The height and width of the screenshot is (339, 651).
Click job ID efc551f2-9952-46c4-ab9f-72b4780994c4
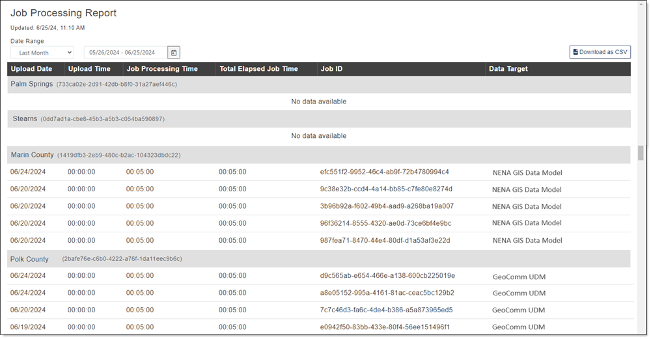click(x=385, y=172)
